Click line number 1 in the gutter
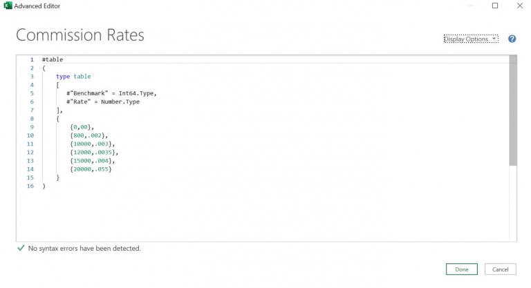Screen dimensions: 531x288 coord(32,59)
